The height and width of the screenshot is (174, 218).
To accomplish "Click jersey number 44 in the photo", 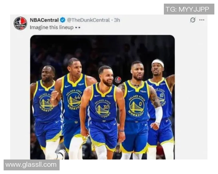I will (77, 98).
